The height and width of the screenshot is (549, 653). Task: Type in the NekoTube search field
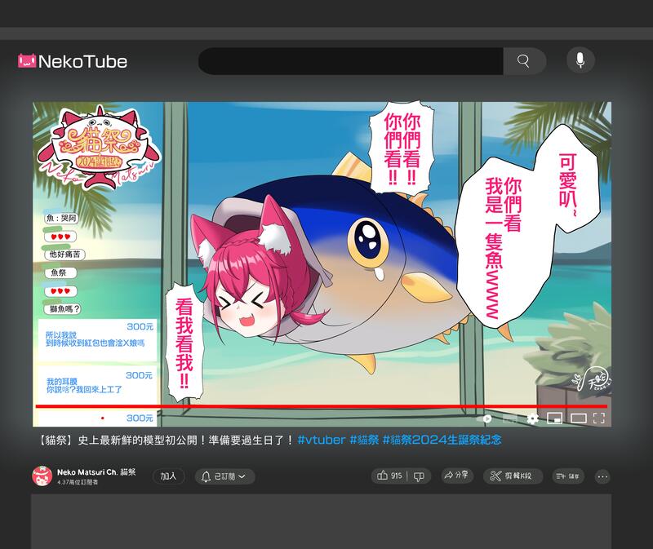351,61
